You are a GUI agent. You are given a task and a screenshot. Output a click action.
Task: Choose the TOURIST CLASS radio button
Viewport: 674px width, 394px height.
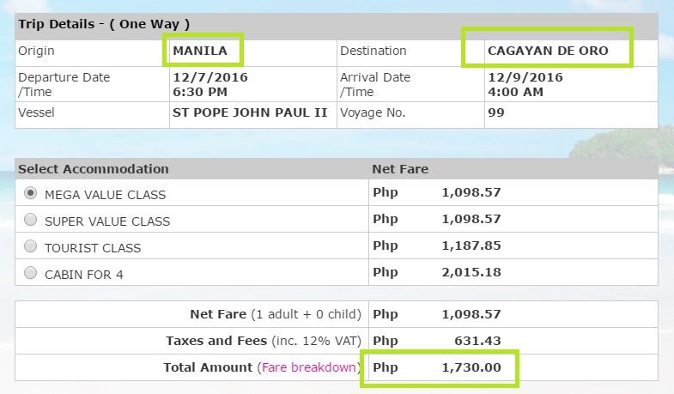point(30,246)
